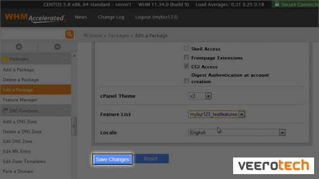Viewport: 319px width, 179px height.
Task: Select Delete a Package in sidebar
Action: tap(21, 80)
